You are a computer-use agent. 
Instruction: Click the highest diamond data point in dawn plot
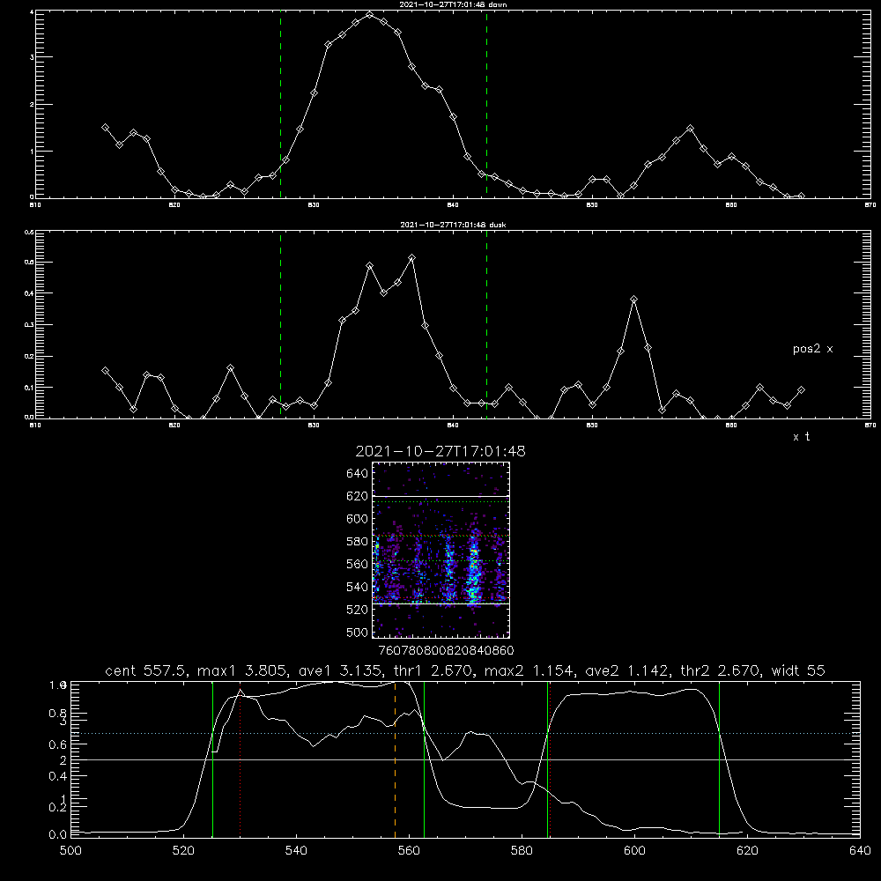tap(370, 15)
